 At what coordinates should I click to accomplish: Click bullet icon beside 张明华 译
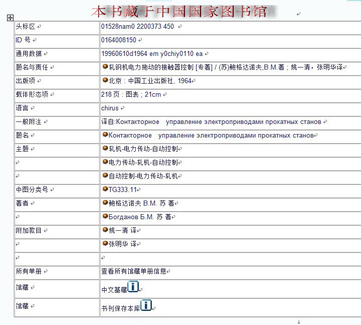(105, 243)
